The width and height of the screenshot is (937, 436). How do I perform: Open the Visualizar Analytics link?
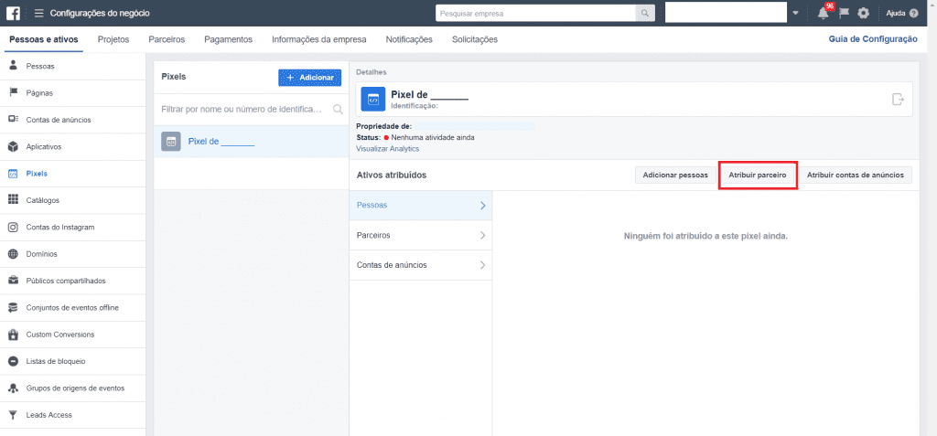[x=387, y=148]
